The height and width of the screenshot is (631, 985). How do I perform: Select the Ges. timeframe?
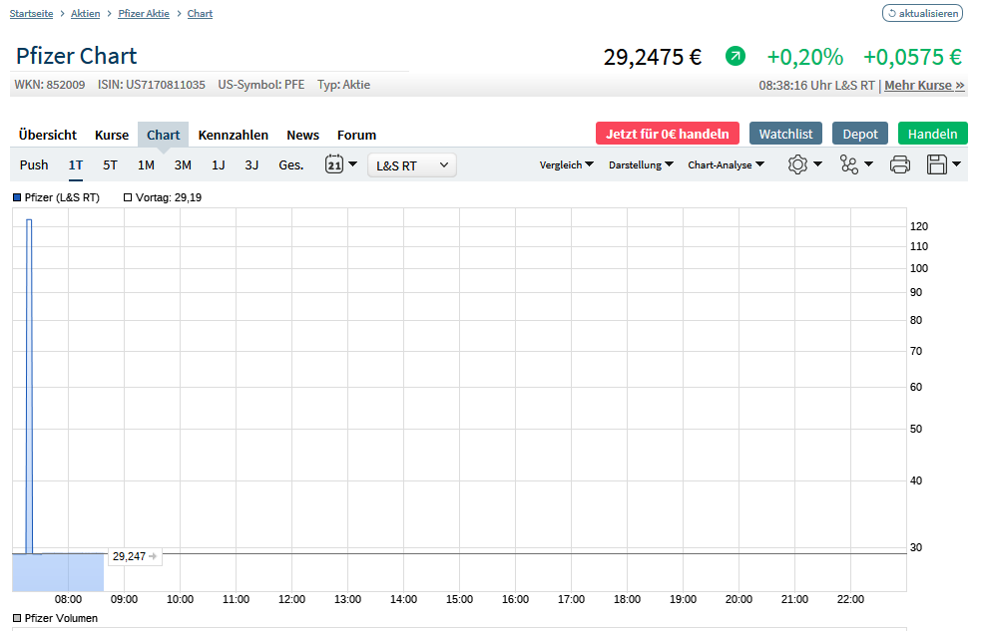[290, 164]
